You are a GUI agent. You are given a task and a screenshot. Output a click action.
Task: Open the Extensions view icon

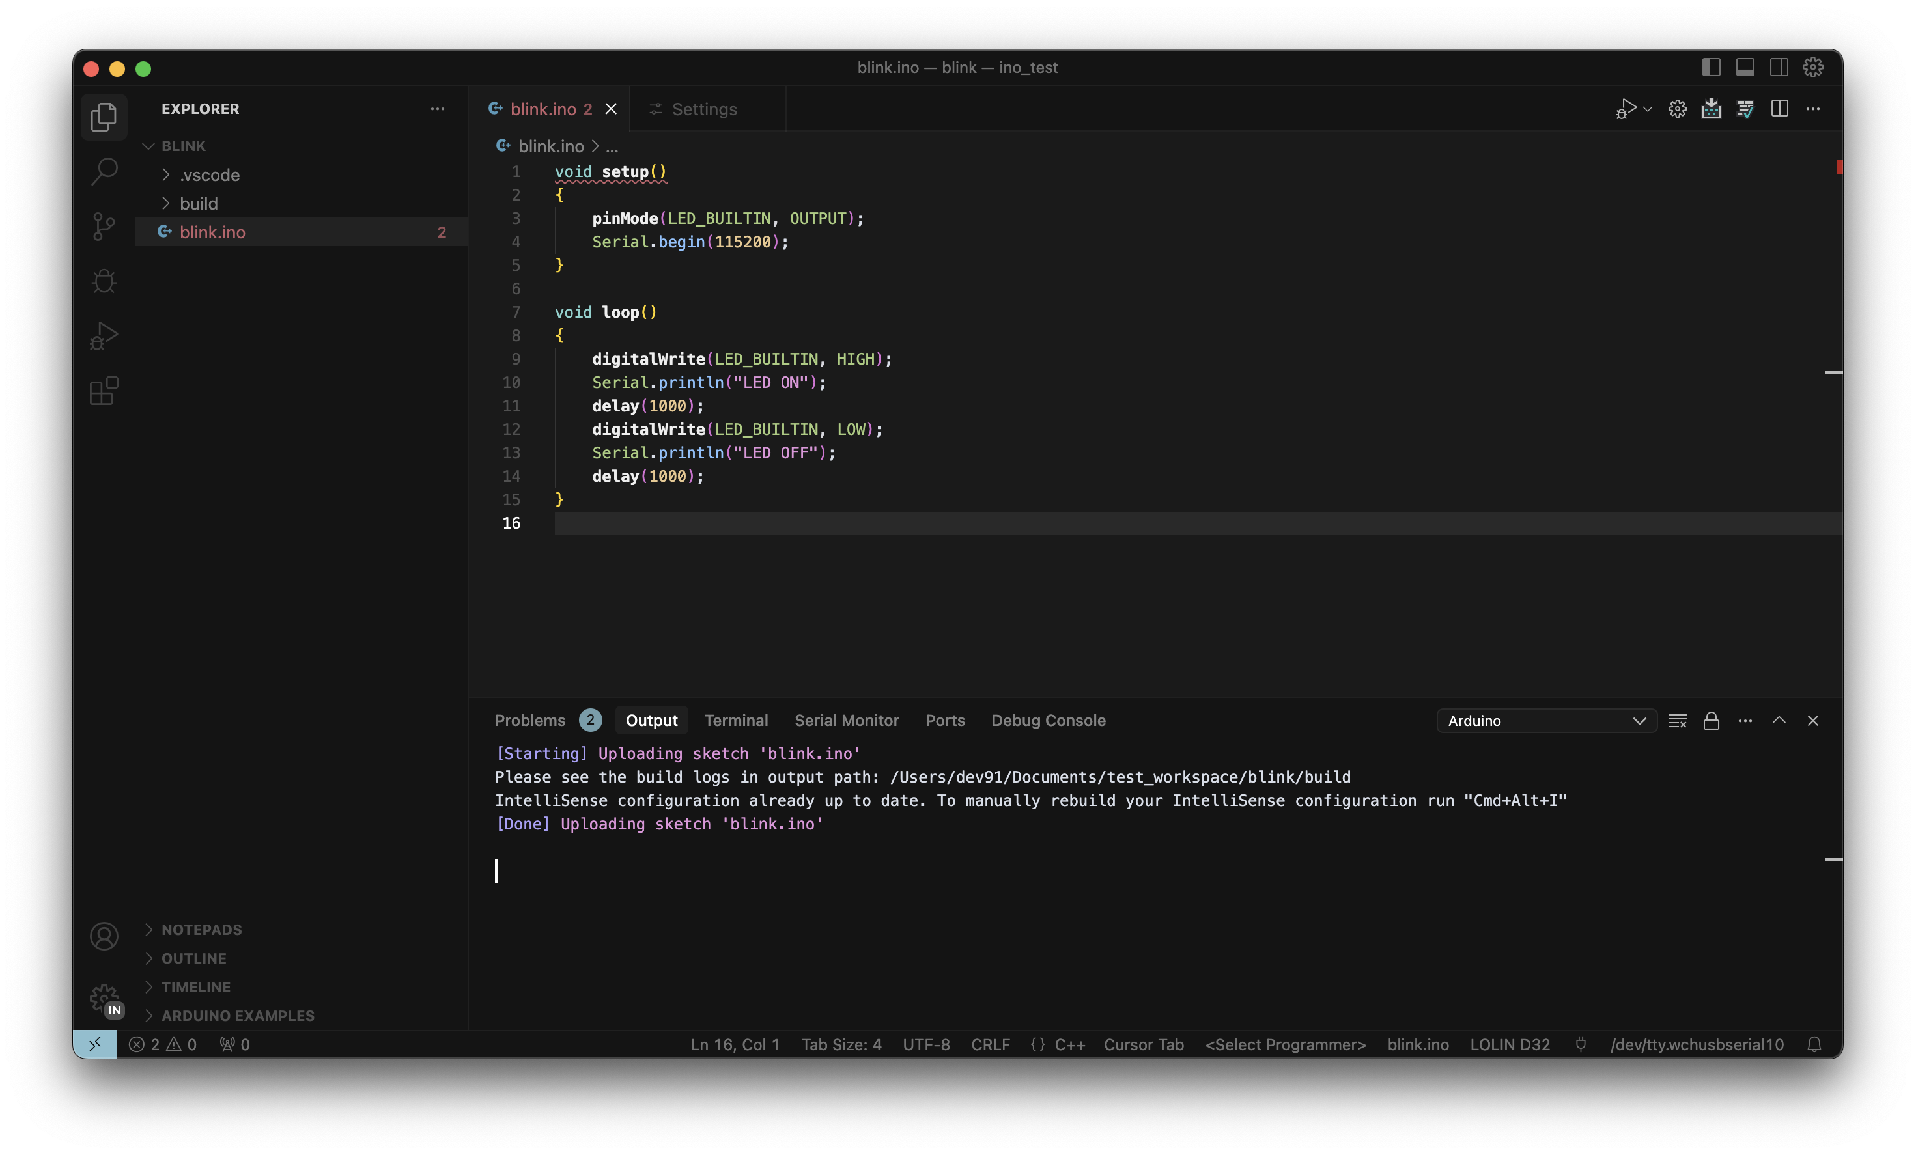coord(104,391)
